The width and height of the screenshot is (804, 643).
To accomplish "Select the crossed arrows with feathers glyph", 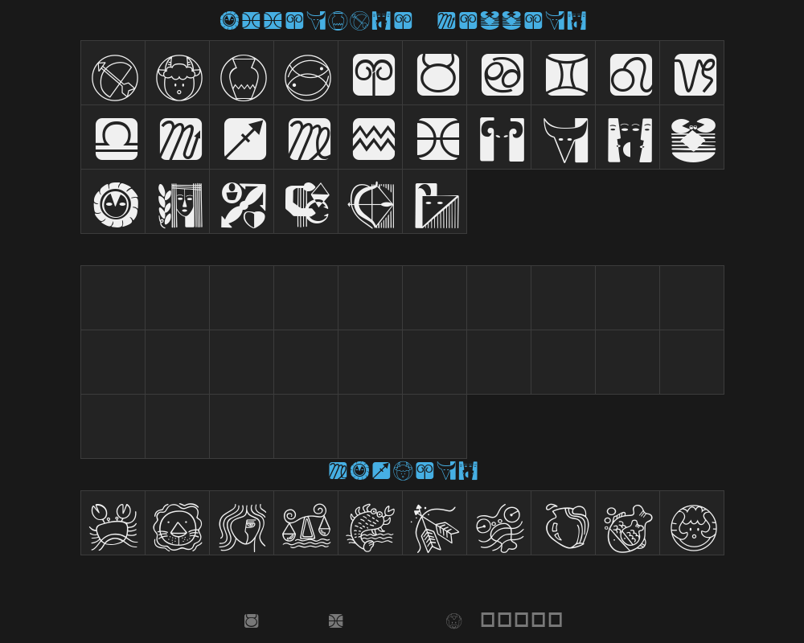I will pyautogui.click(x=435, y=523).
